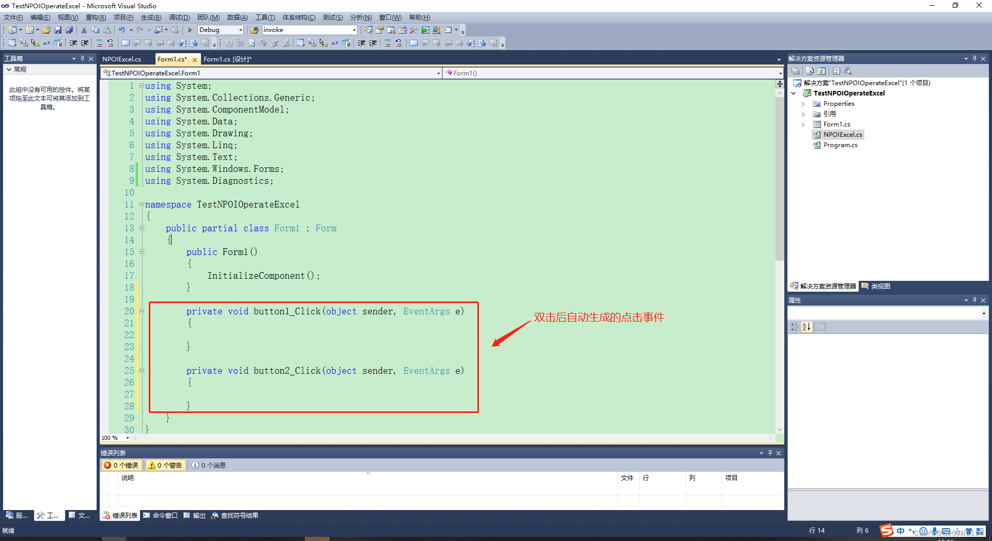Open the 100 % zoom dropdown
This screenshot has height=541, width=992.
pyautogui.click(x=128, y=438)
